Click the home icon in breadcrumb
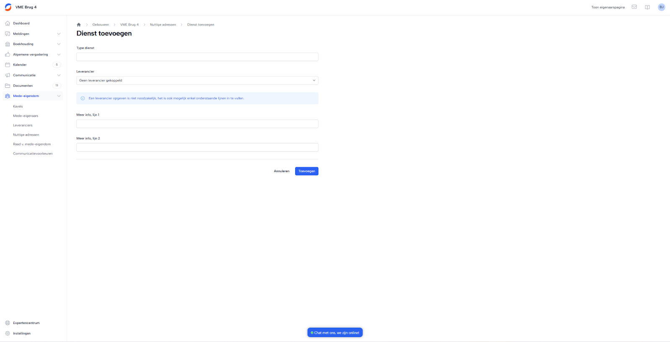This screenshot has height=342, width=670. (79, 25)
